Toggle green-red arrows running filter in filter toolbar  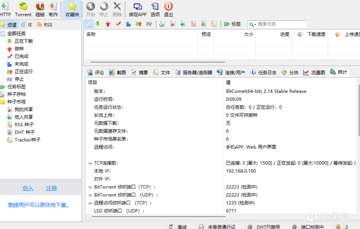[x=139, y=24]
